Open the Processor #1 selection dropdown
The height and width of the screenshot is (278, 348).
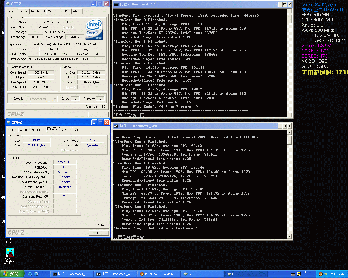click(42, 99)
